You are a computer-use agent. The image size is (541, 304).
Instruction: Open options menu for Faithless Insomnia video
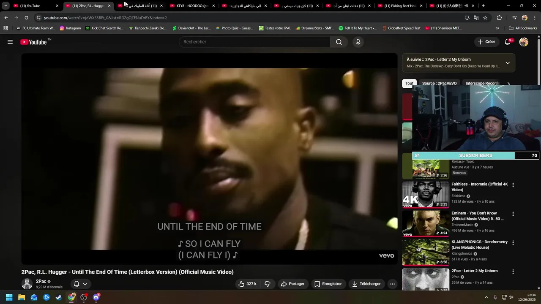[513, 185]
